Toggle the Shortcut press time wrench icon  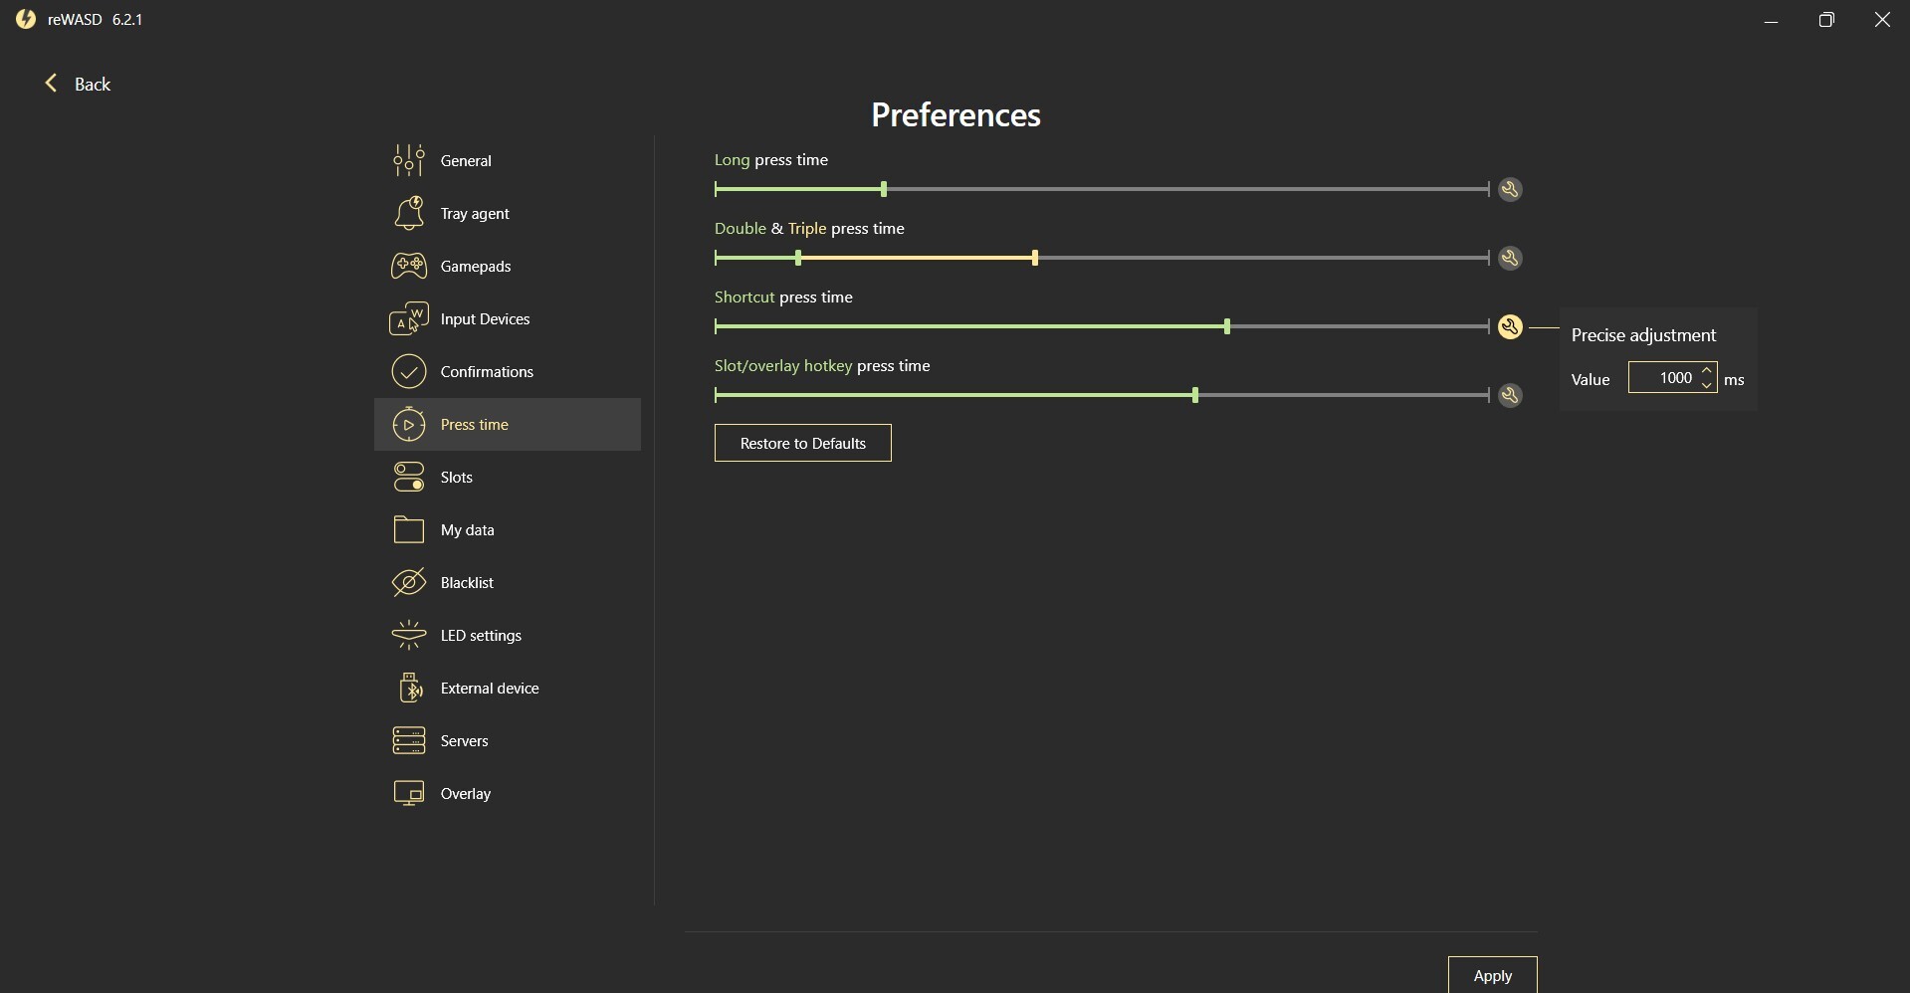[1510, 327]
